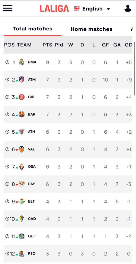Viewport: 136px width, 264px height.
Task: Select the Real Sociedad crest
Action: [x=21, y=254]
